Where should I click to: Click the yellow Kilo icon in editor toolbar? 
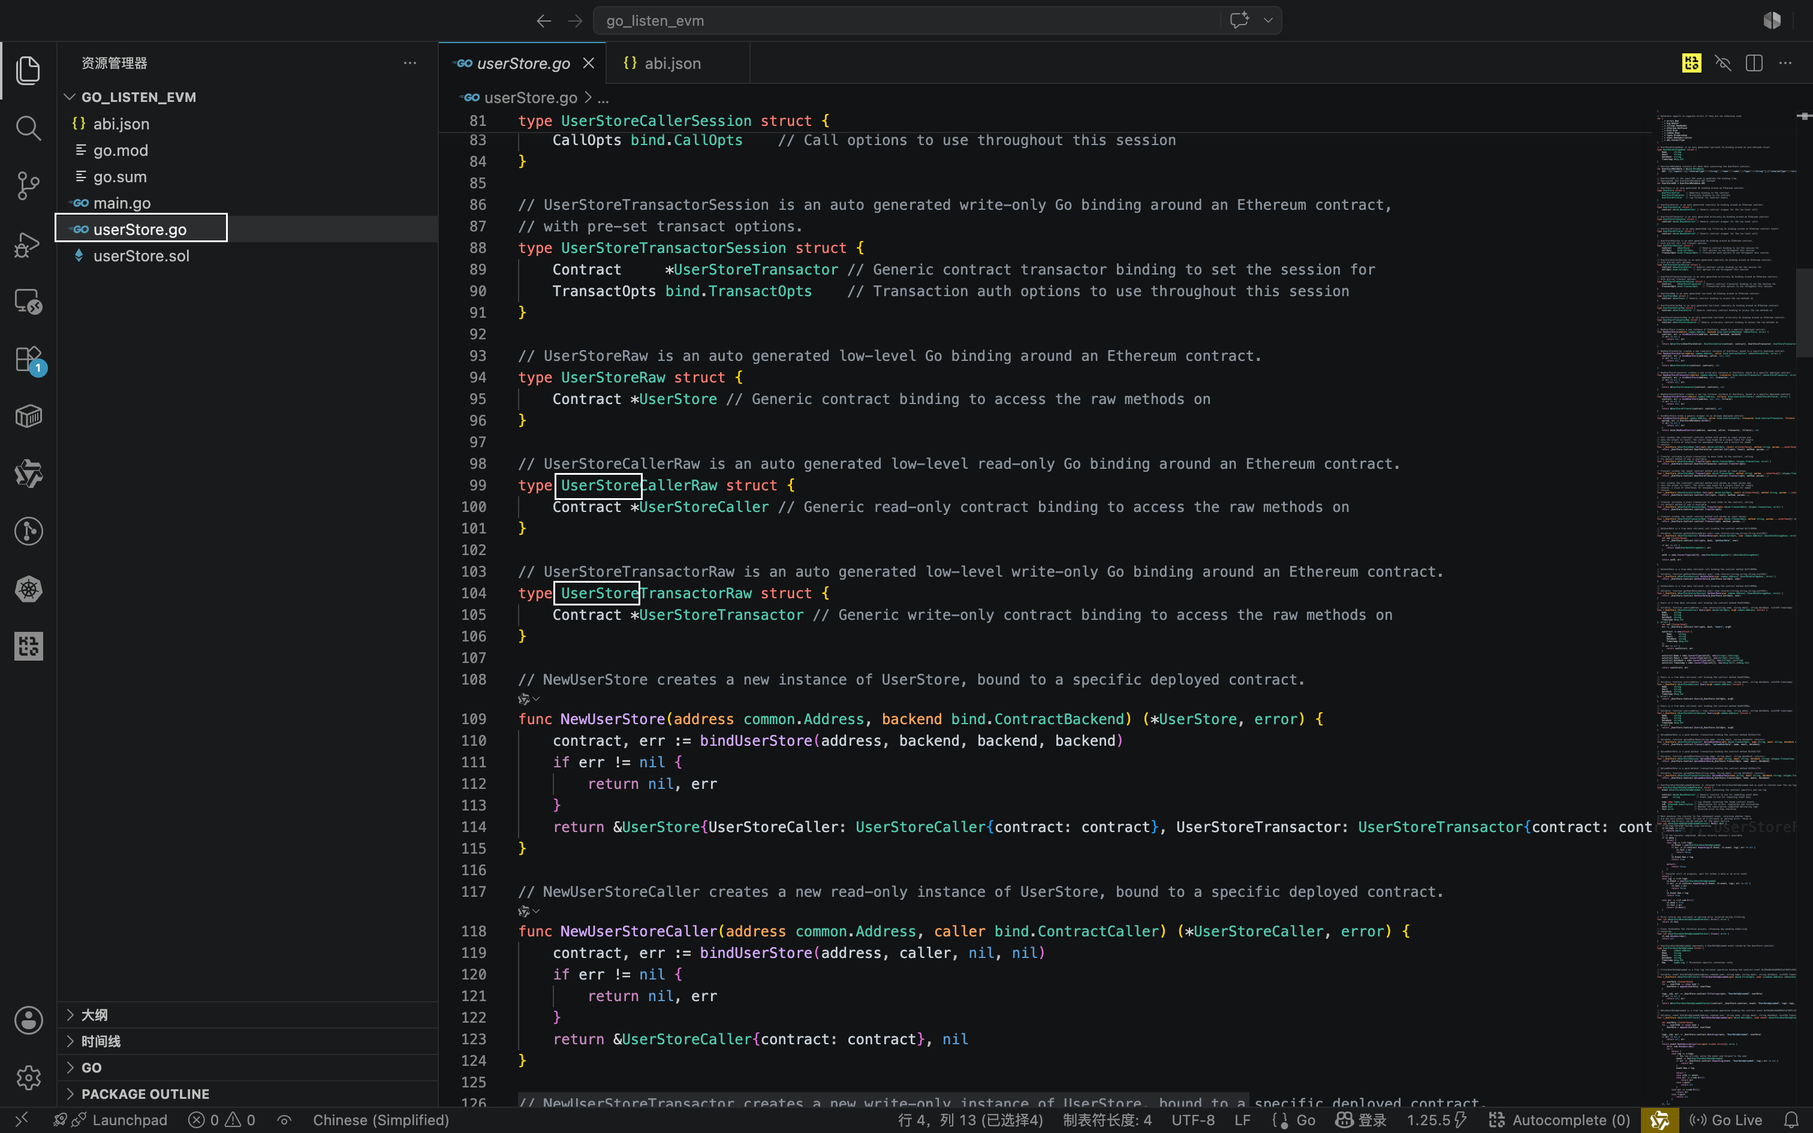[1692, 63]
